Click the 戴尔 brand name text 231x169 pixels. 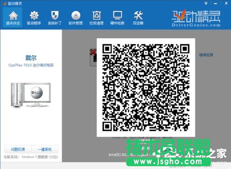(x=31, y=58)
